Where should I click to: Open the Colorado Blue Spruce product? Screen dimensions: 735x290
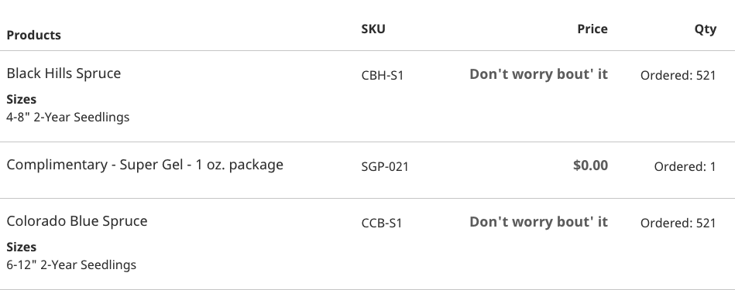[x=77, y=220]
